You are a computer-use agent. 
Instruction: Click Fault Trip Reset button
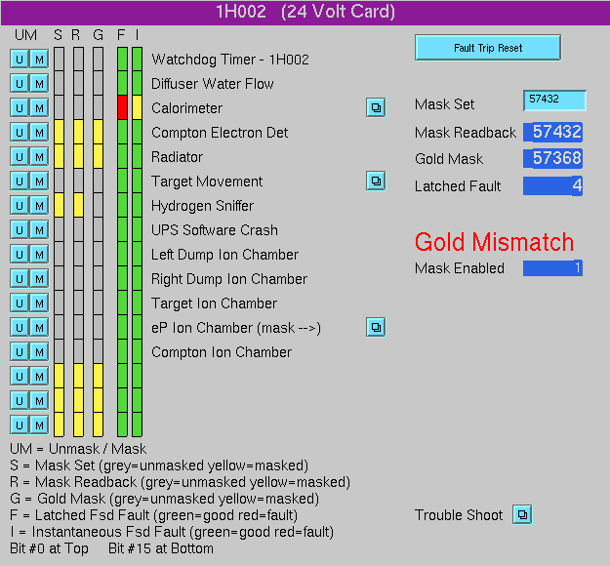click(x=488, y=48)
